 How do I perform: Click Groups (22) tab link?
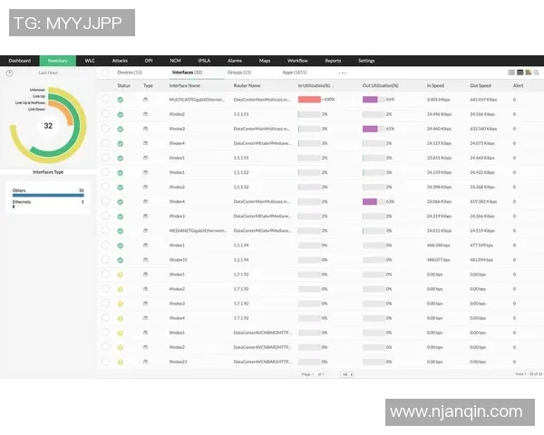click(x=239, y=72)
